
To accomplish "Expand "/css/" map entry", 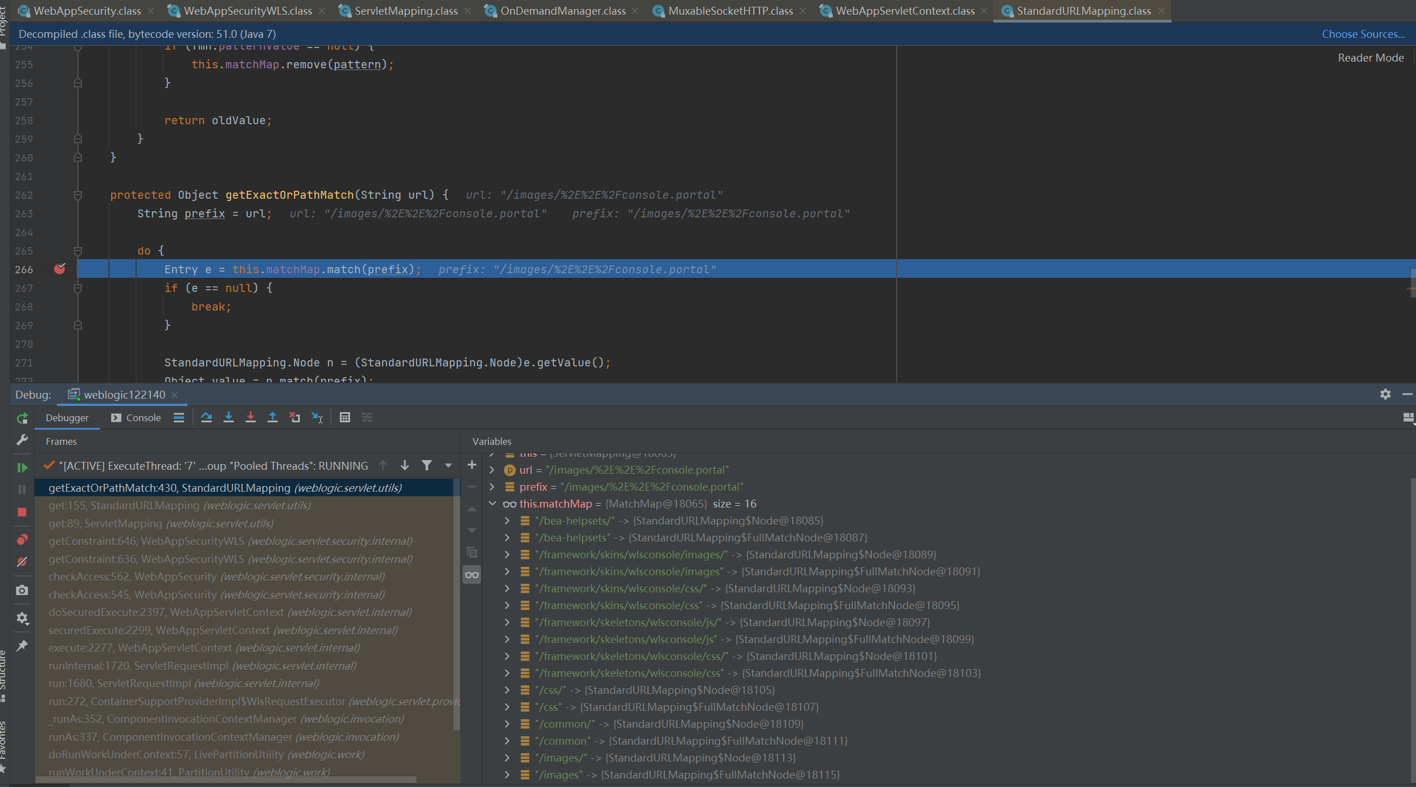I will (x=507, y=690).
